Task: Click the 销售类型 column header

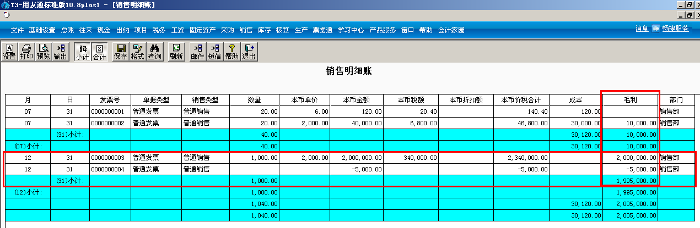Action: tap(206, 100)
